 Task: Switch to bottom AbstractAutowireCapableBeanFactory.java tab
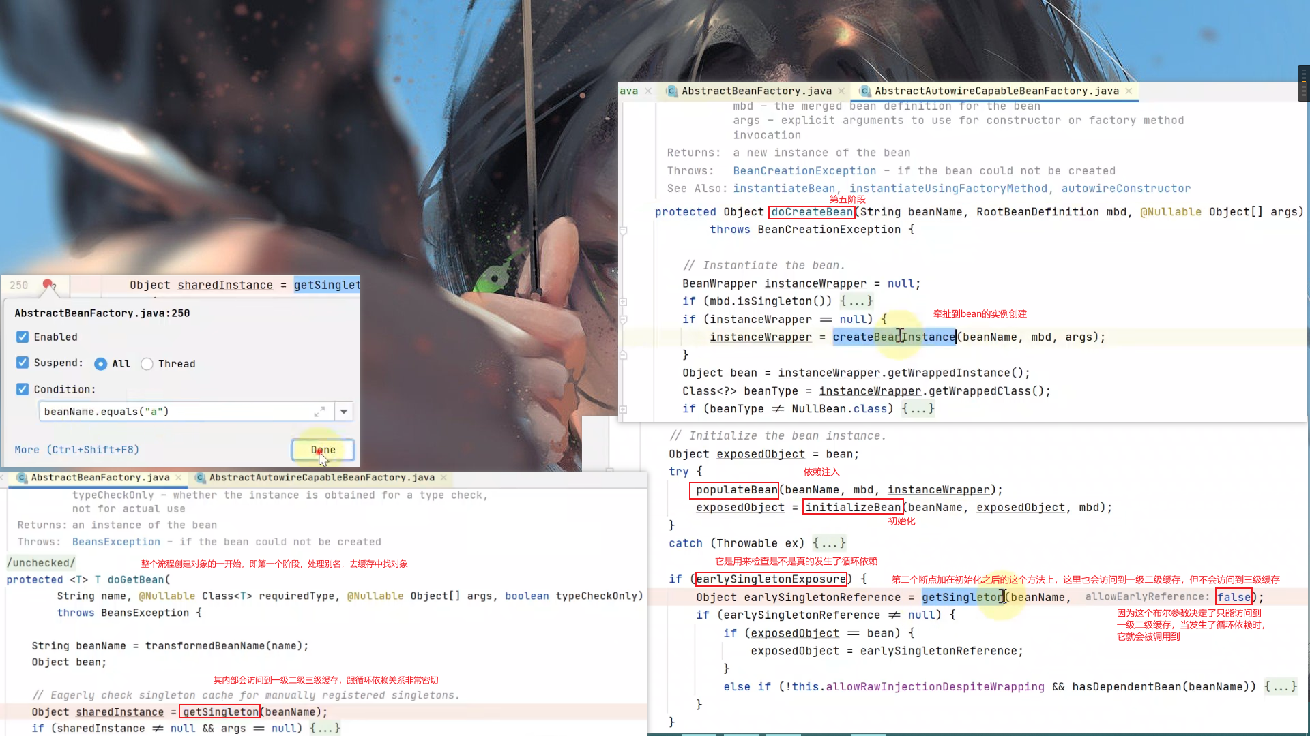point(321,478)
